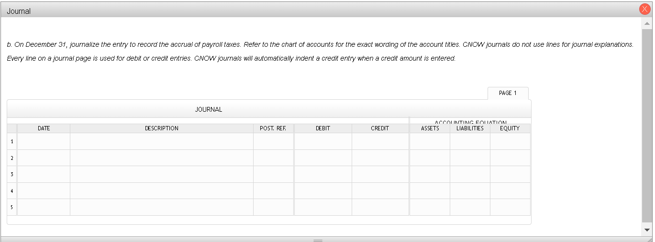Click the Equity cell in row 1
This screenshot has height=242, width=655.
tap(510, 141)
